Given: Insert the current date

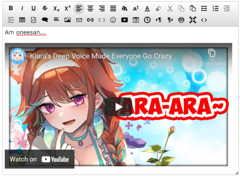Looking at the screenshot, I should click(136, 20).
